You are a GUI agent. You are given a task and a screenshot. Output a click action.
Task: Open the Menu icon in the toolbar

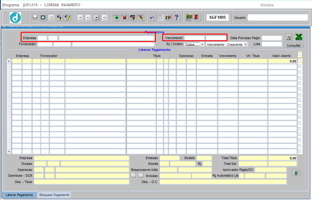point(189,18)
